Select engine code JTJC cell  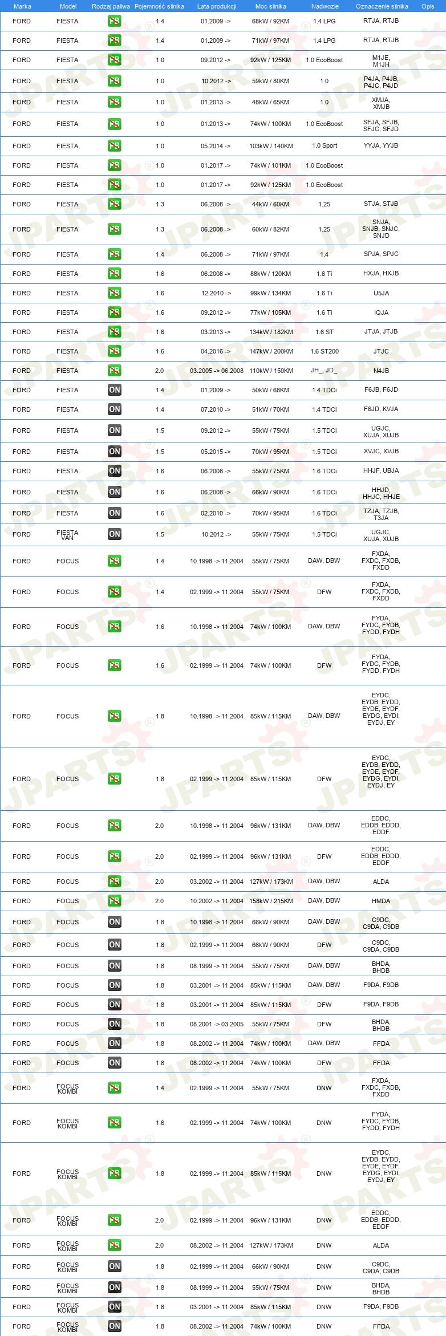coord(381,351)
